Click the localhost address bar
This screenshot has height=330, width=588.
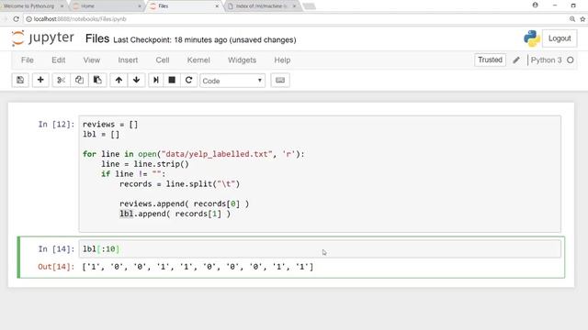296,18
